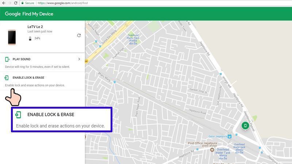Click the Jagatpura Road label on the map
This screenshot has width=292, height=164.
coord(197,111)
